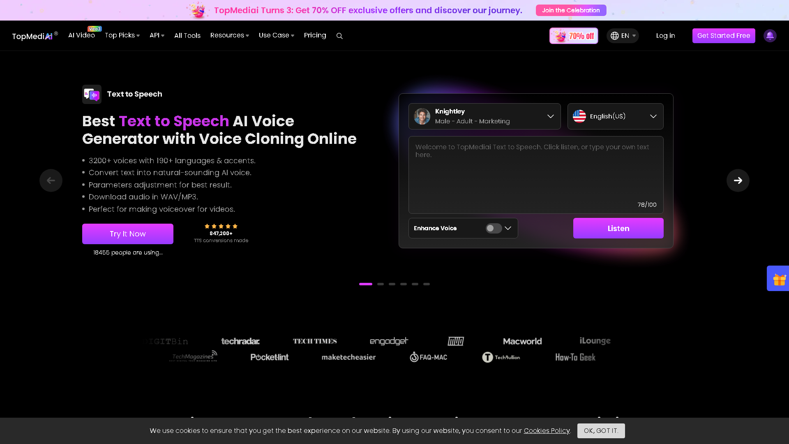
Task: Click the TECH TIMES logo
Action: click(x=315, y=341)
